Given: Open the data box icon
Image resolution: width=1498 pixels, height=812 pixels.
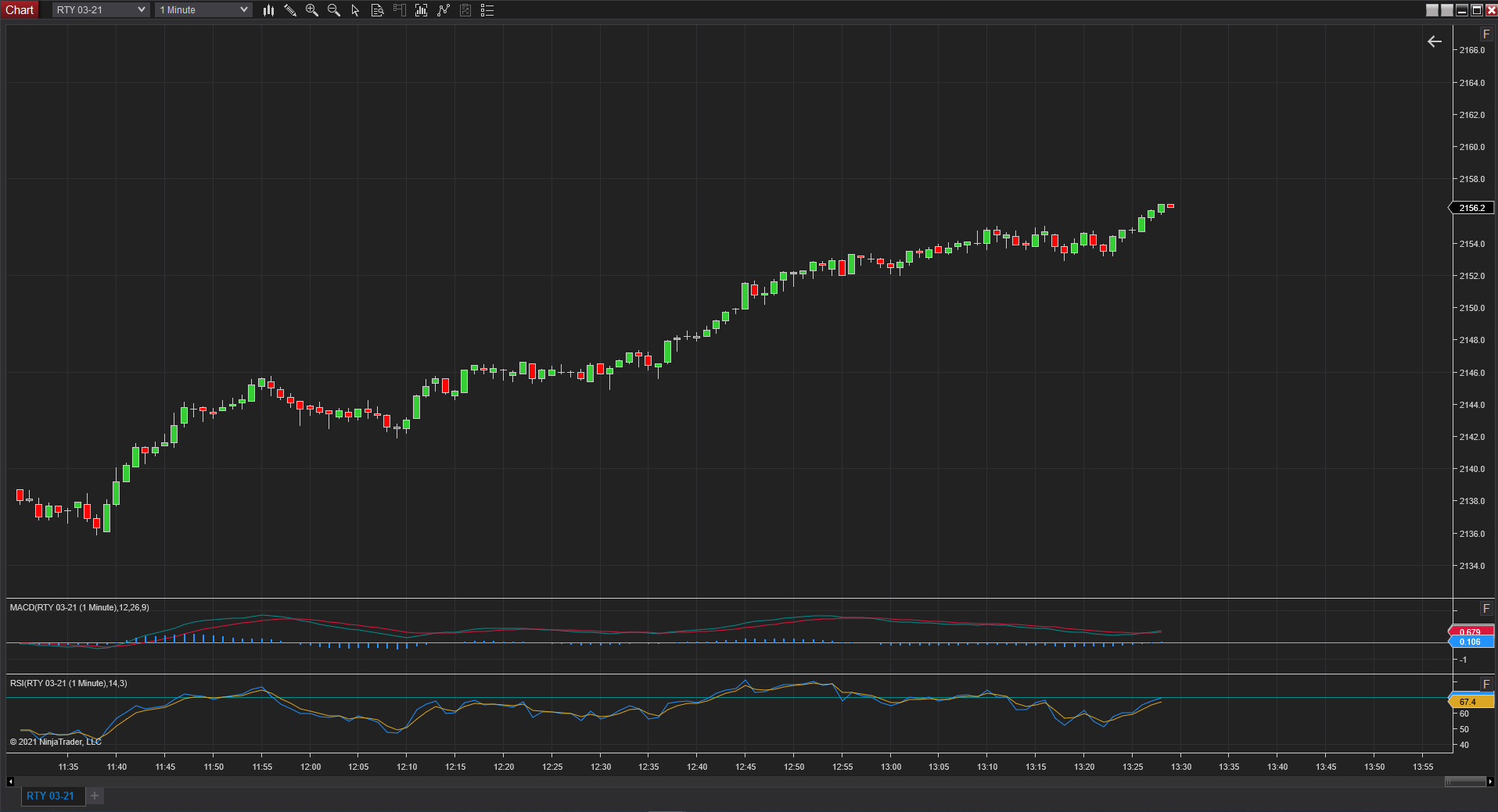Looking at the screenshot, I should pyautogui.click(x=377, y=10).
